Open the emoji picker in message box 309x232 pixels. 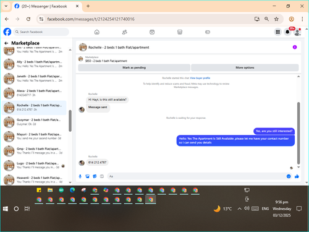[x=289, y=176]
